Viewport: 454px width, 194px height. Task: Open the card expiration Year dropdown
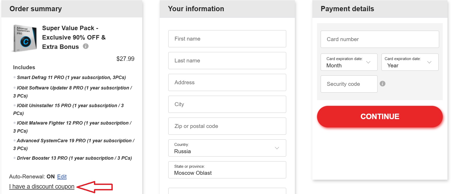pyautogui.click(x=410, y=62)
